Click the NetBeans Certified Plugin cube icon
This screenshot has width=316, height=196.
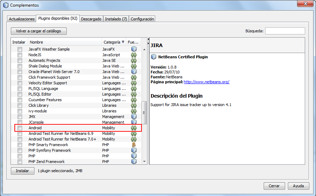click(x=153, y=57)
